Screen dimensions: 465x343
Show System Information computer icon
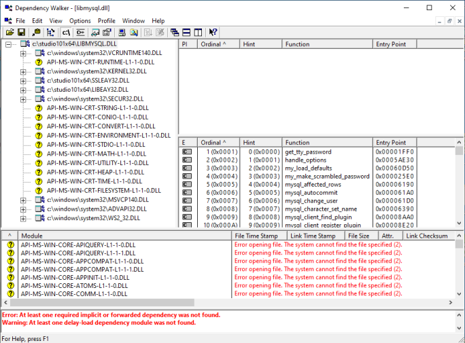[x=122, y=33]
